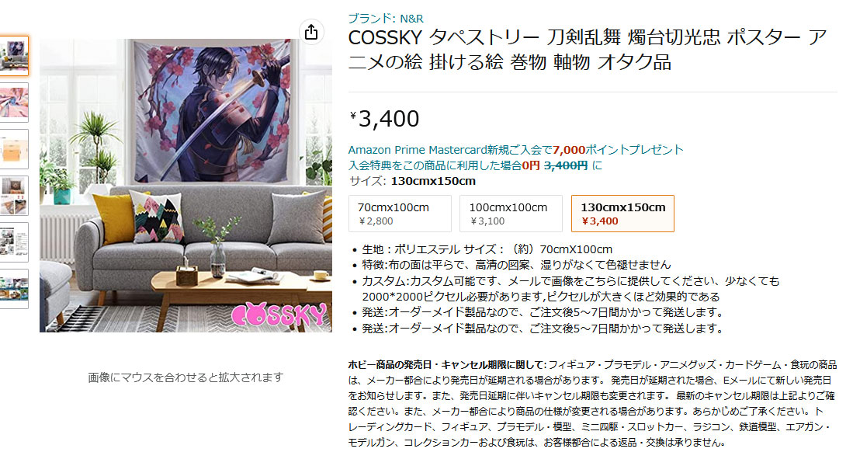The image size is (853, 466).
Task: Select the last thumbnail showing room examples
Action: (14, 288)
